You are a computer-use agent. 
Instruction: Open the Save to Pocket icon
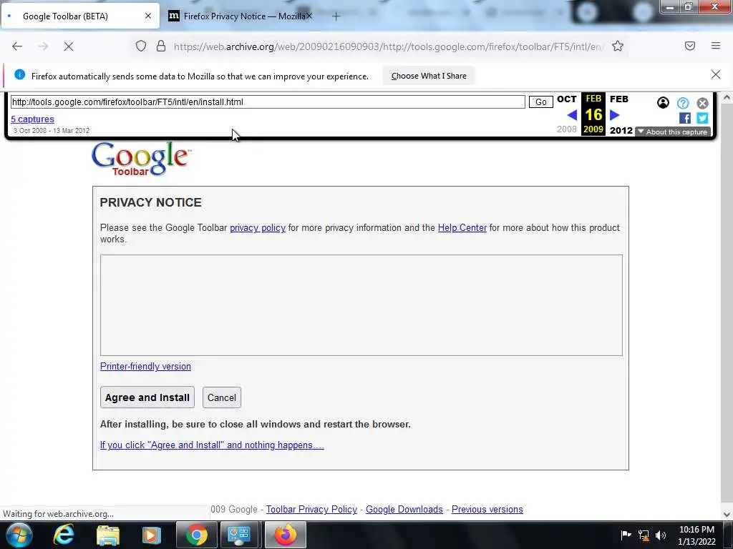pos(689,46)
